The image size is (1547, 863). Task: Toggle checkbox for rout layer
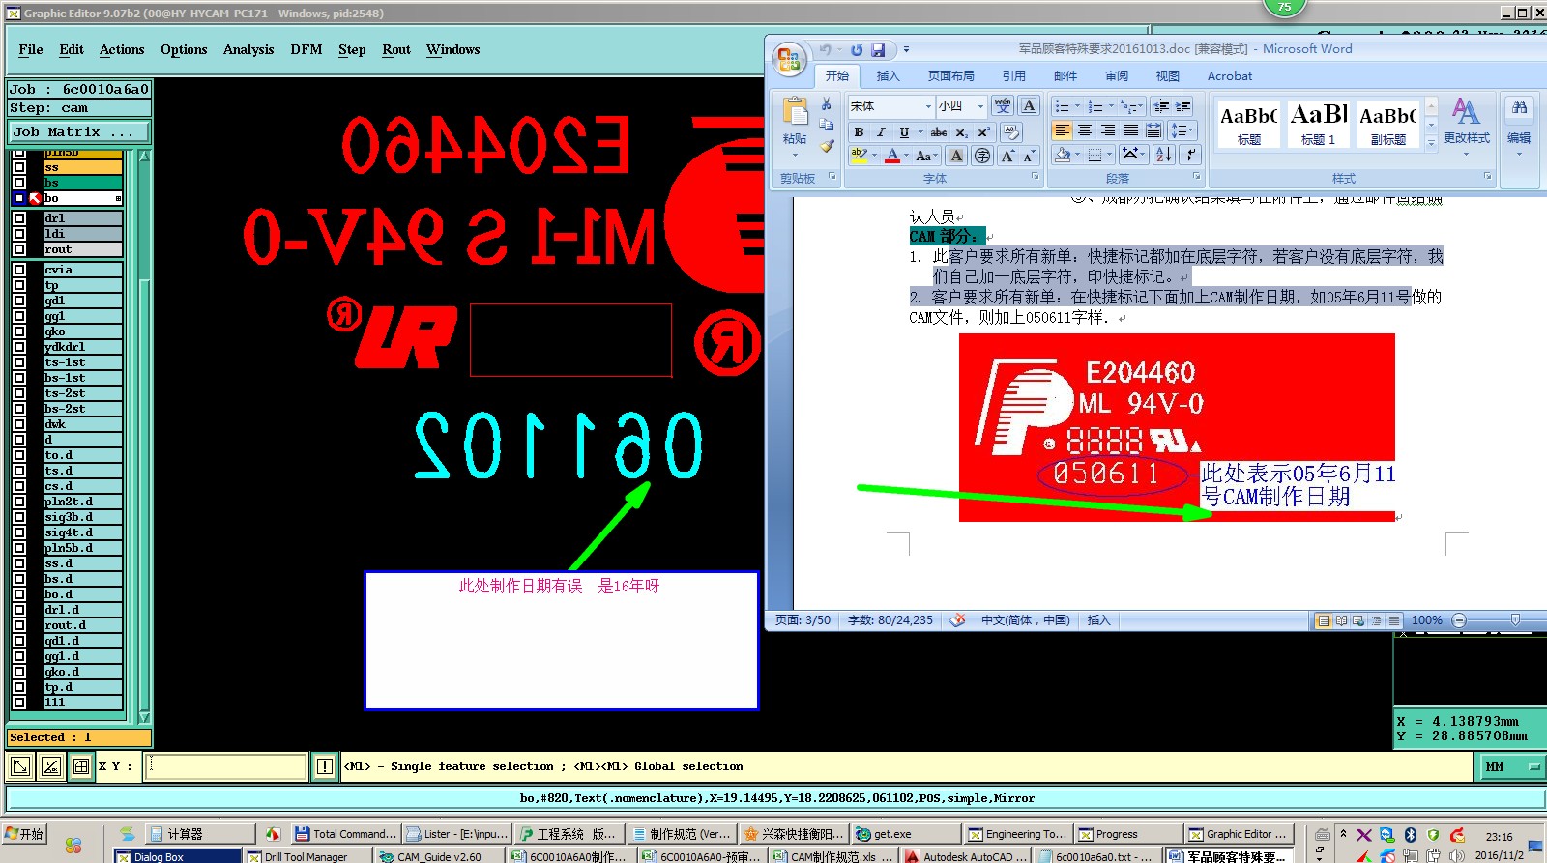click(19, 249)
